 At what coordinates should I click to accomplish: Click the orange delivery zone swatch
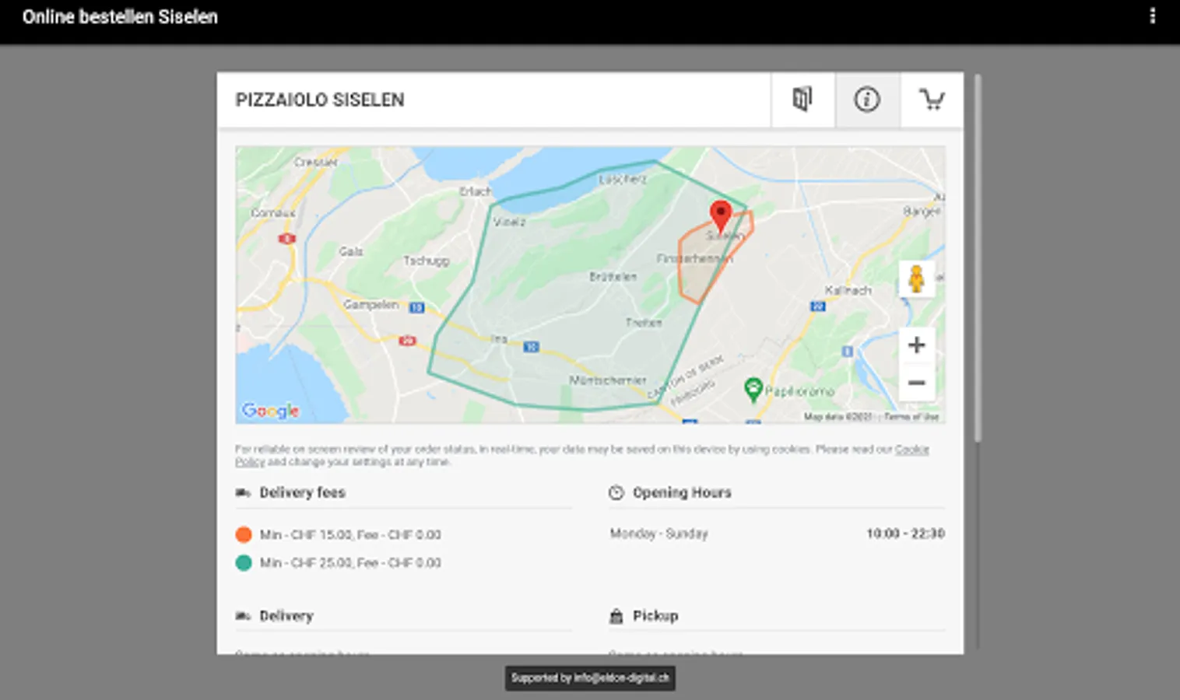click(x=244, y=534)
